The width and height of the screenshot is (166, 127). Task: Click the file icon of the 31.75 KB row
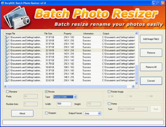6,64
